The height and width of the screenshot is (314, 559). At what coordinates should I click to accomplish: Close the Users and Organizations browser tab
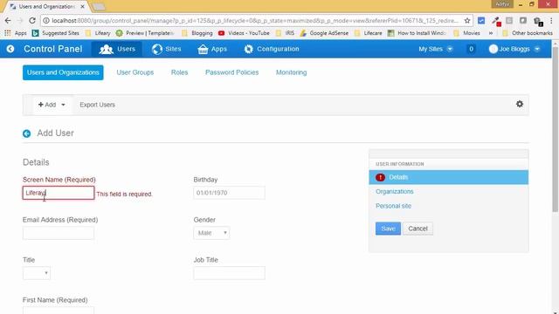click(82, 6)
